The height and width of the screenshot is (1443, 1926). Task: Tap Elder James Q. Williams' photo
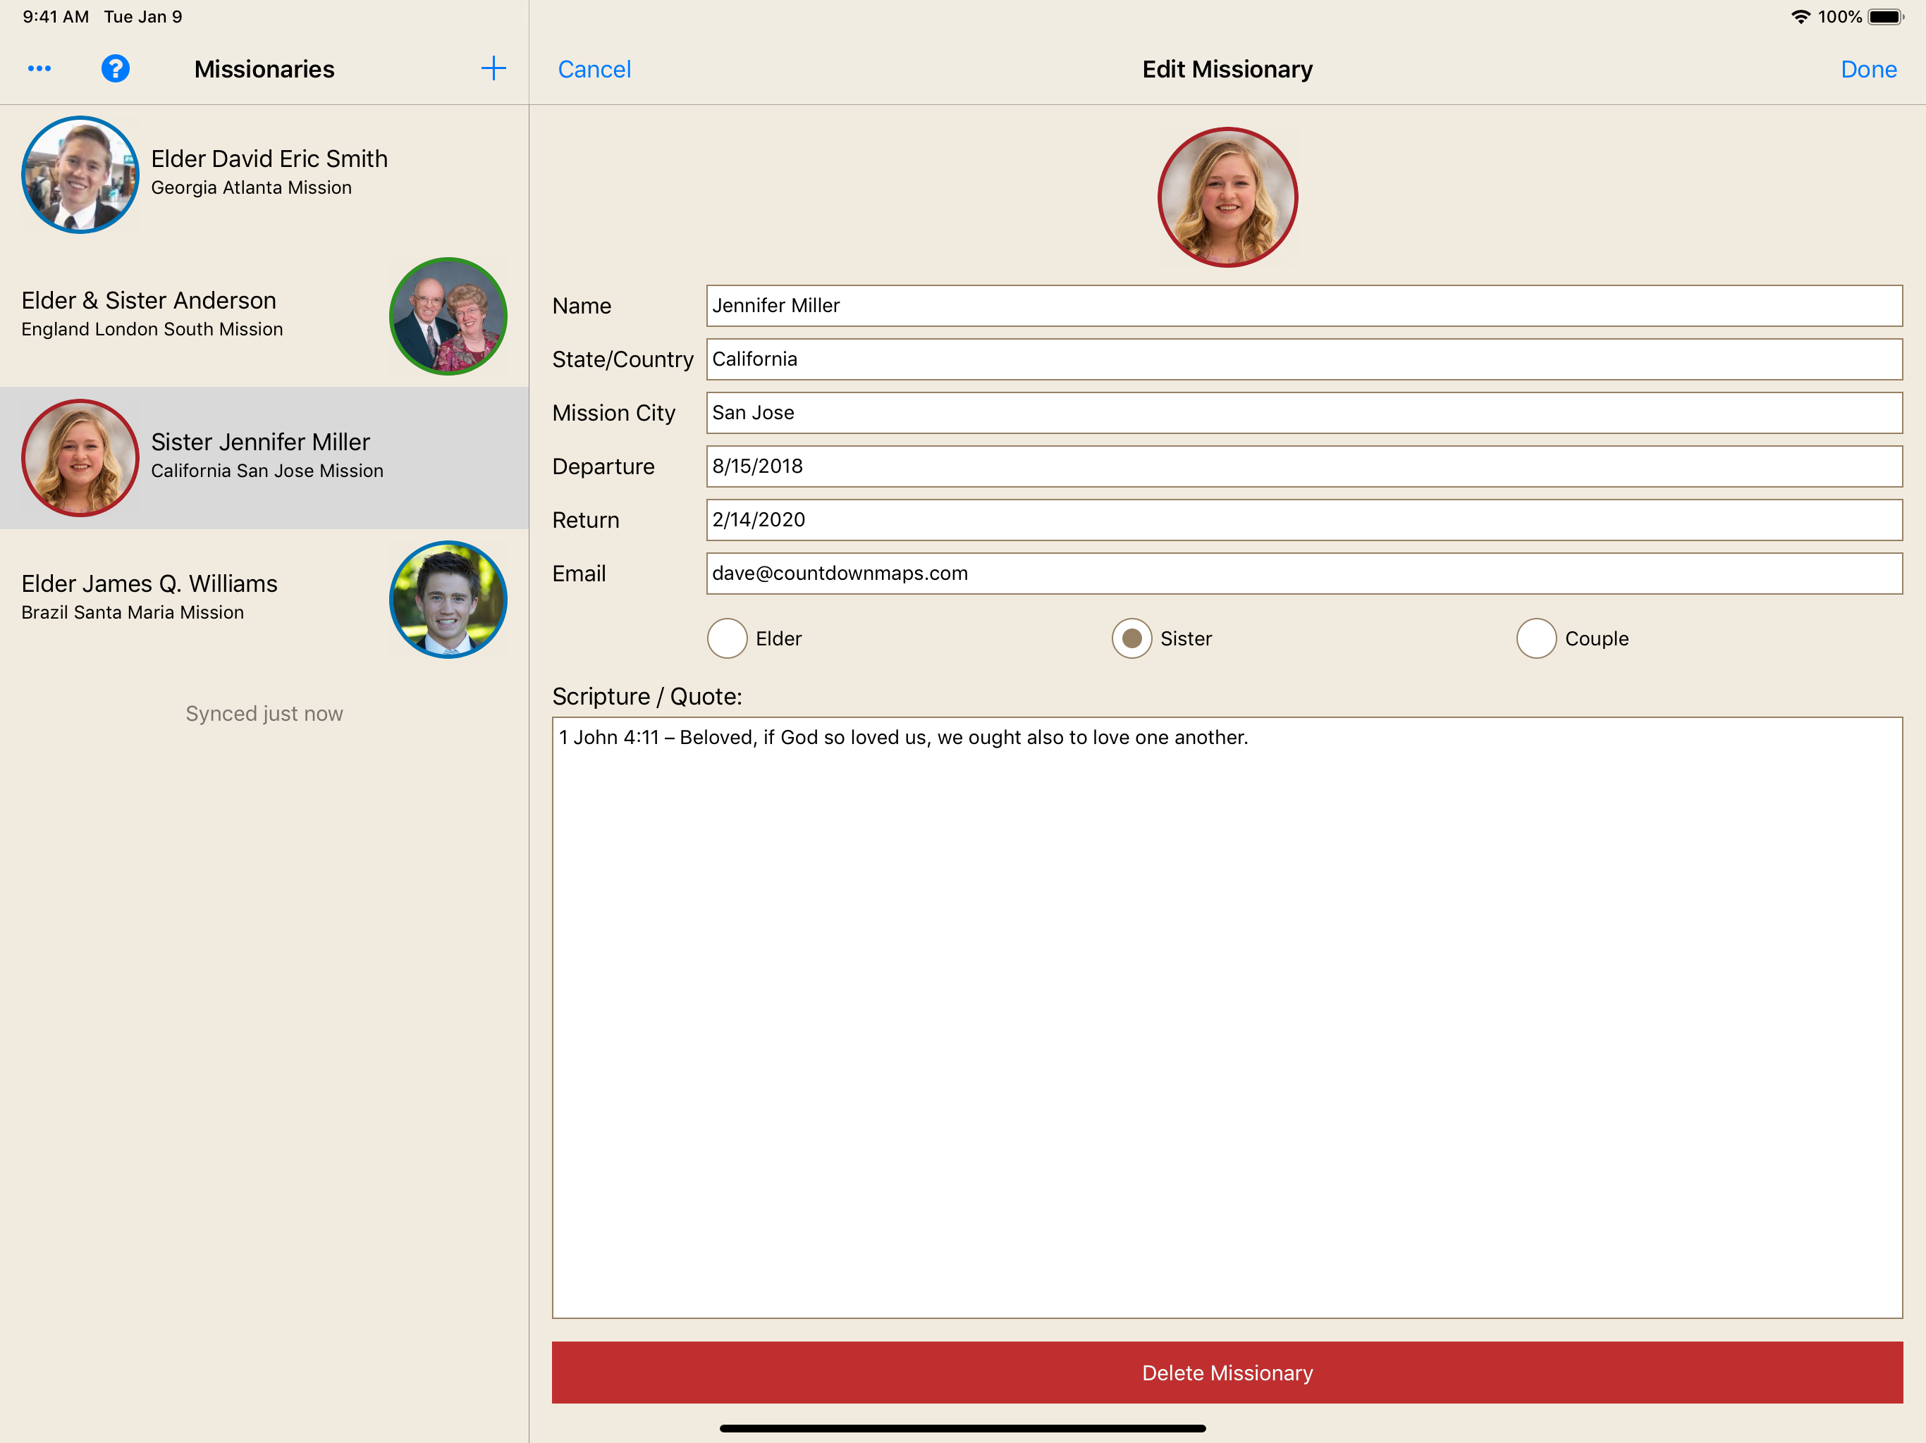point(448,599)
